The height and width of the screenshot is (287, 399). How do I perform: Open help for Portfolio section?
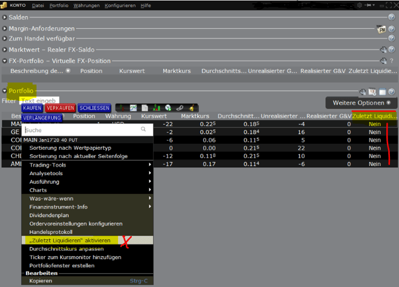[392, 92]
